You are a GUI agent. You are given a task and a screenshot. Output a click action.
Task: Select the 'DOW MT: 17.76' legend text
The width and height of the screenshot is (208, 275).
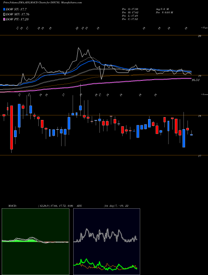tap(17, 15)
